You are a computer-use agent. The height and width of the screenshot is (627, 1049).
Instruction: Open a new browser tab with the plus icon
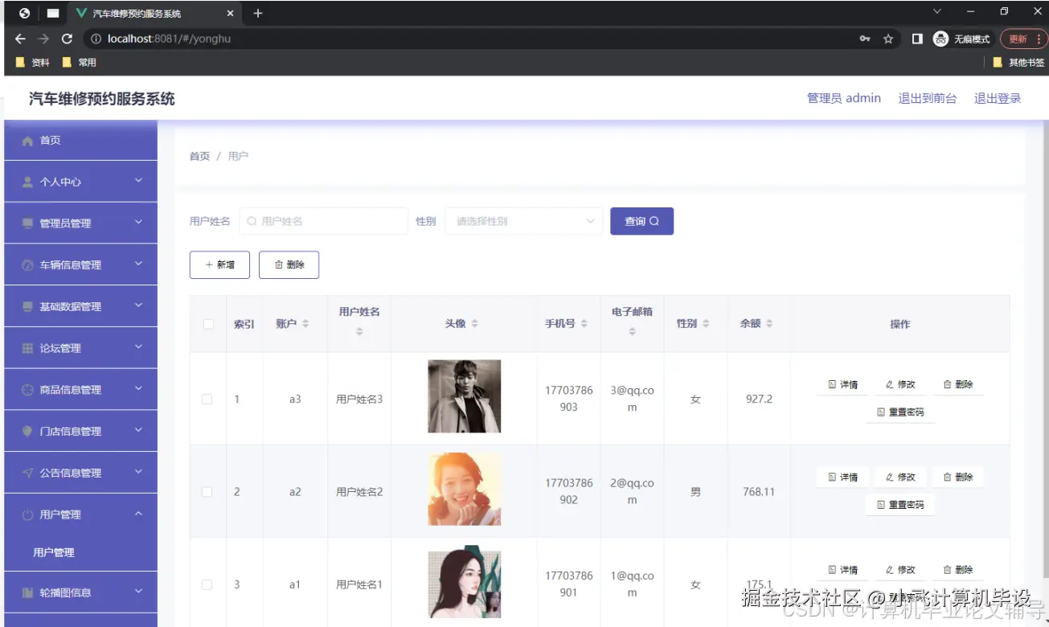[258, 14]
